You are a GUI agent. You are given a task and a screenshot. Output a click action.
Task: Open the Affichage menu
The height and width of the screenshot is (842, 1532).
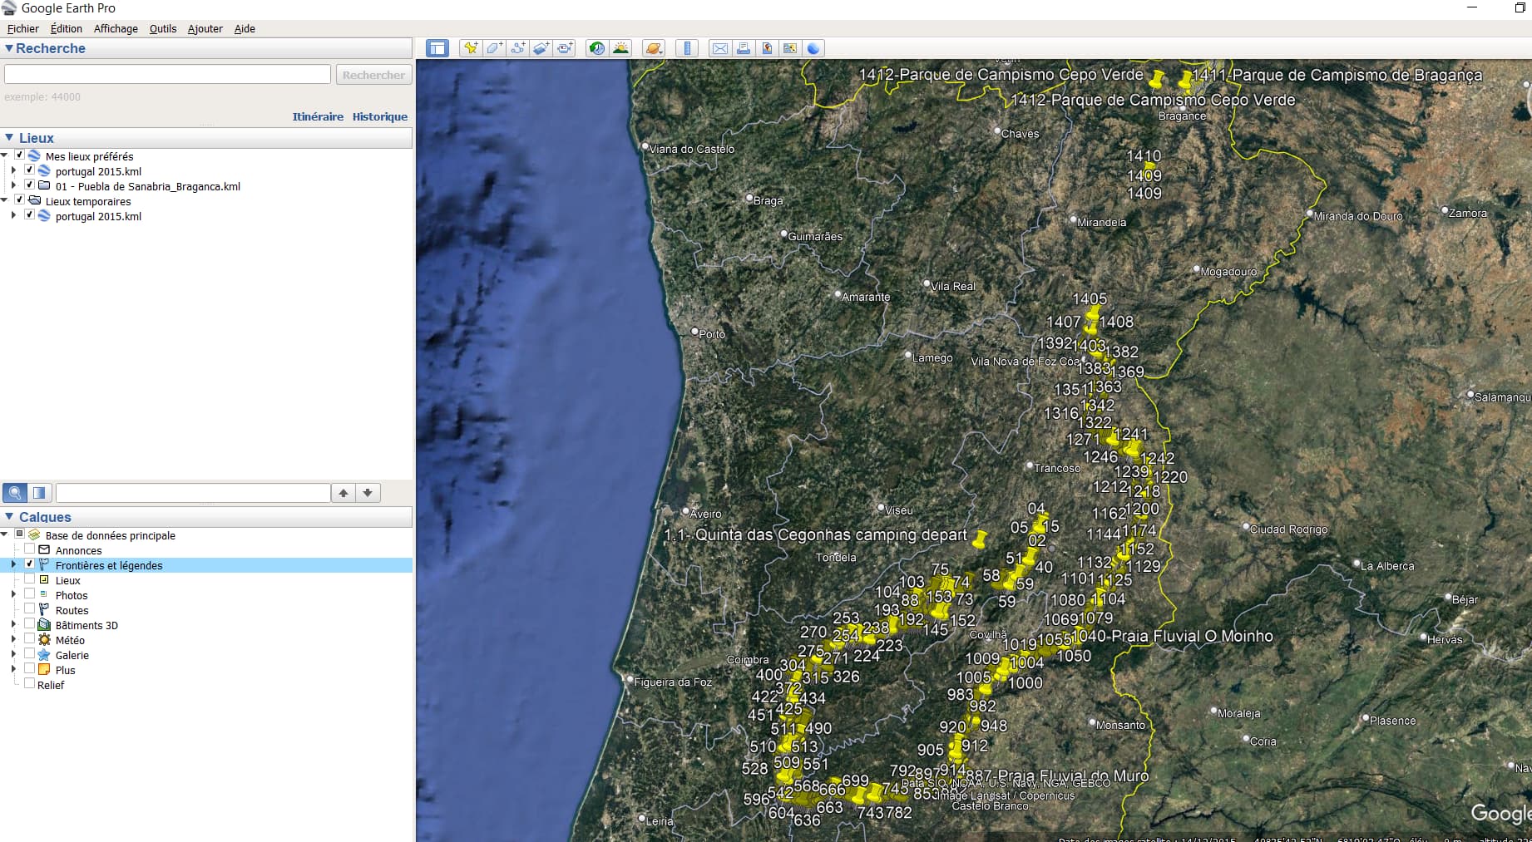[116, 28]
